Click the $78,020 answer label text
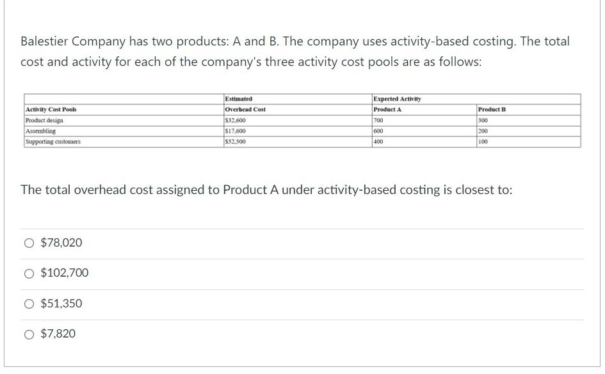 61,243
